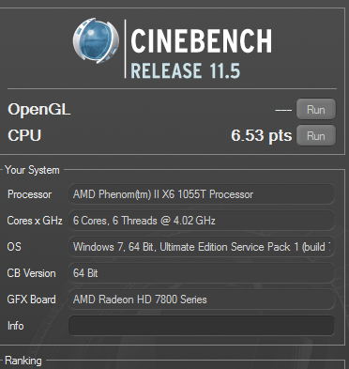Click the OpenGL empty score dashes

pyautogui.click(x=283, y=110)
